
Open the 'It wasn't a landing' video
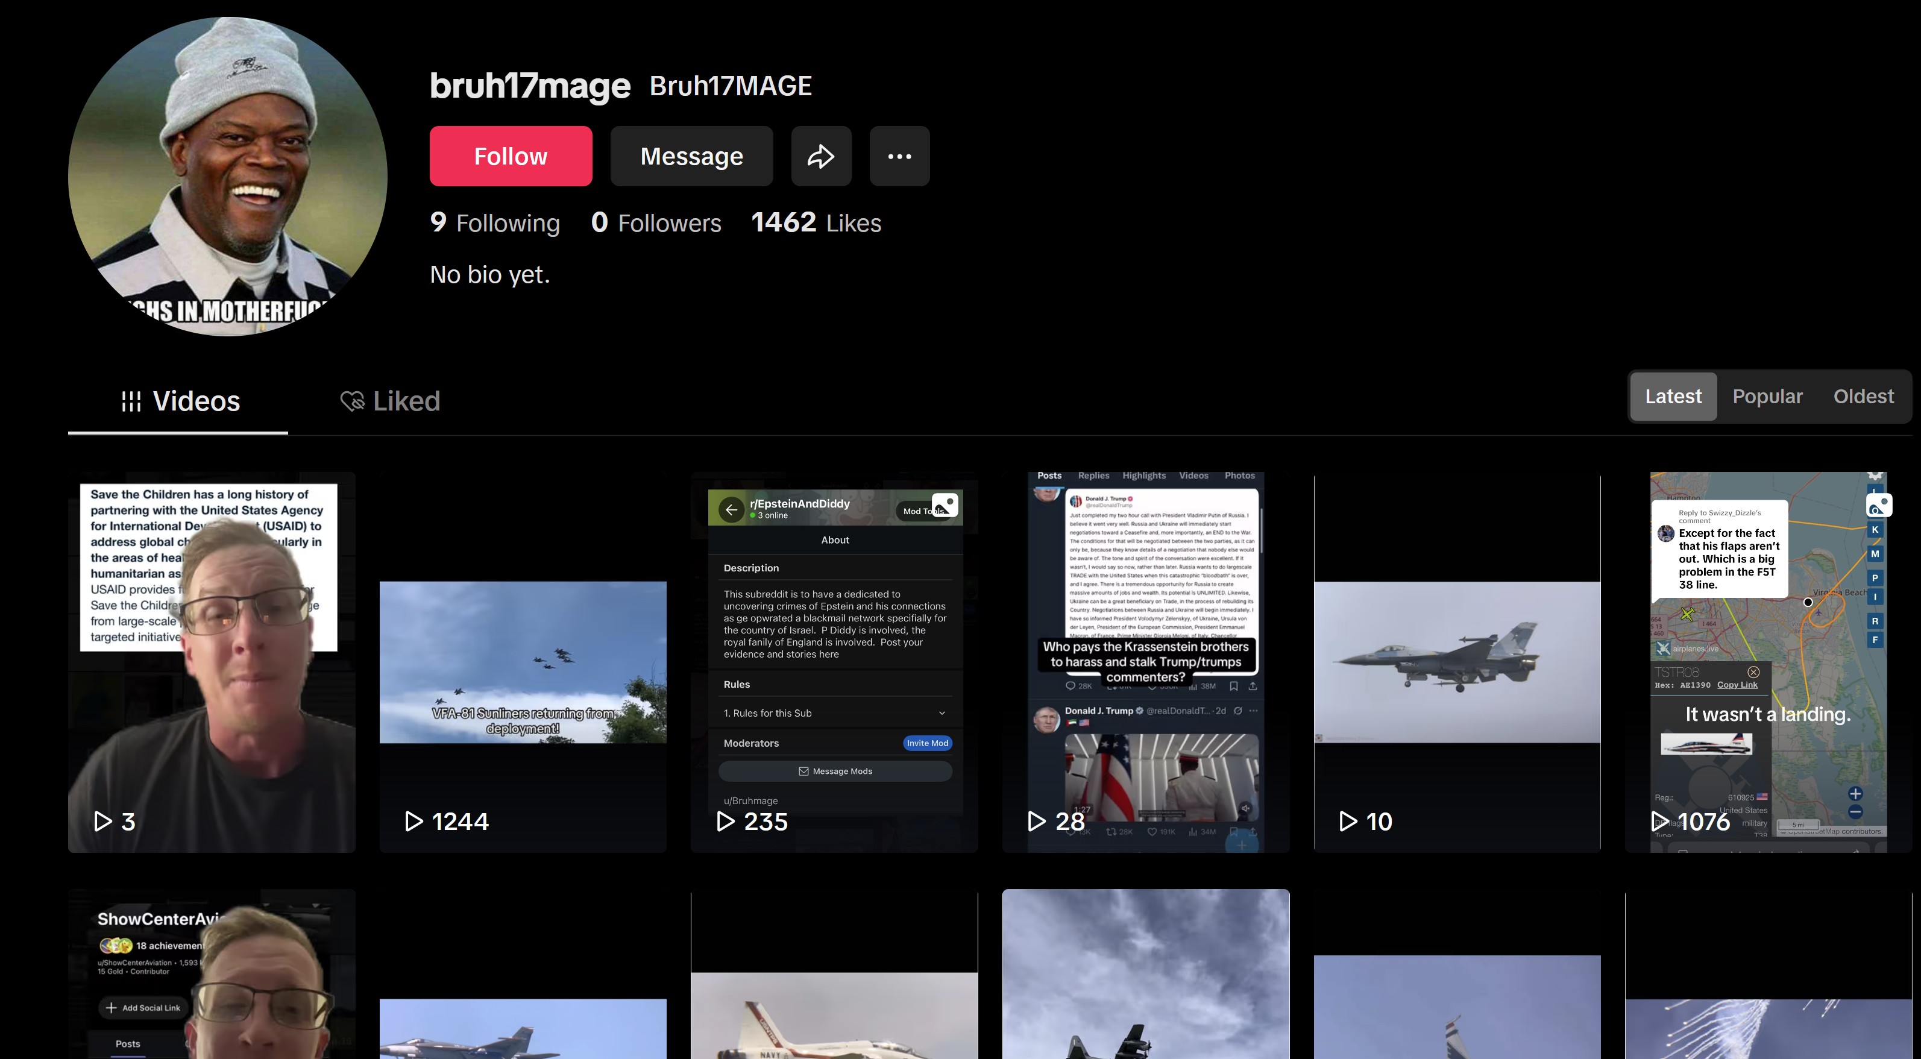[x=1768, y=662]
